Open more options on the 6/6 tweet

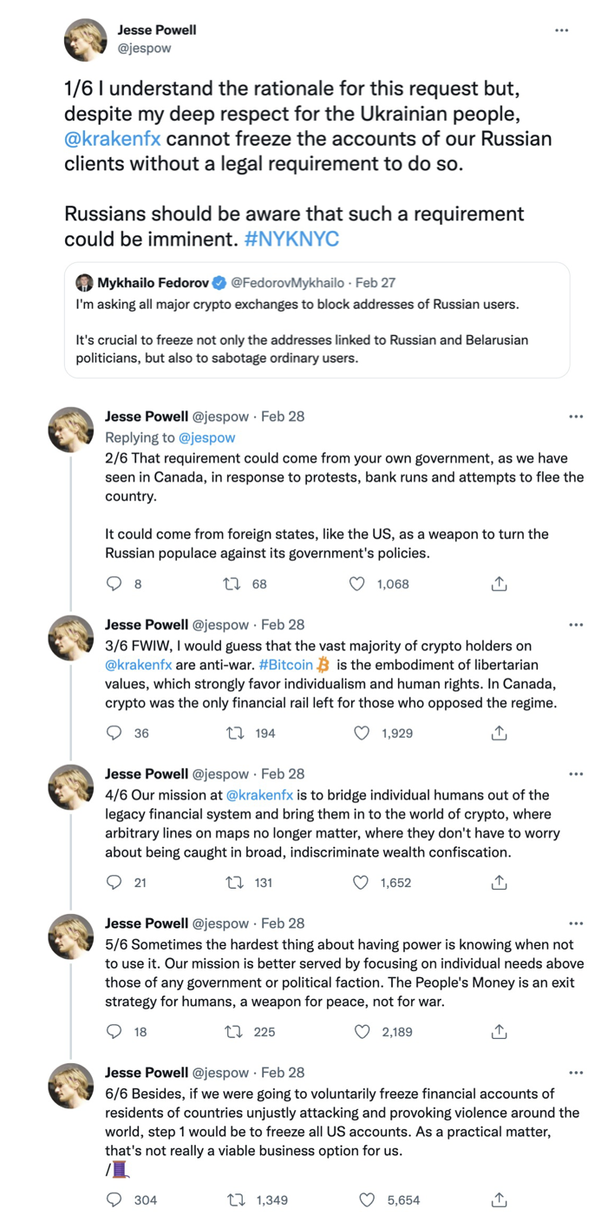(576, 1073)
